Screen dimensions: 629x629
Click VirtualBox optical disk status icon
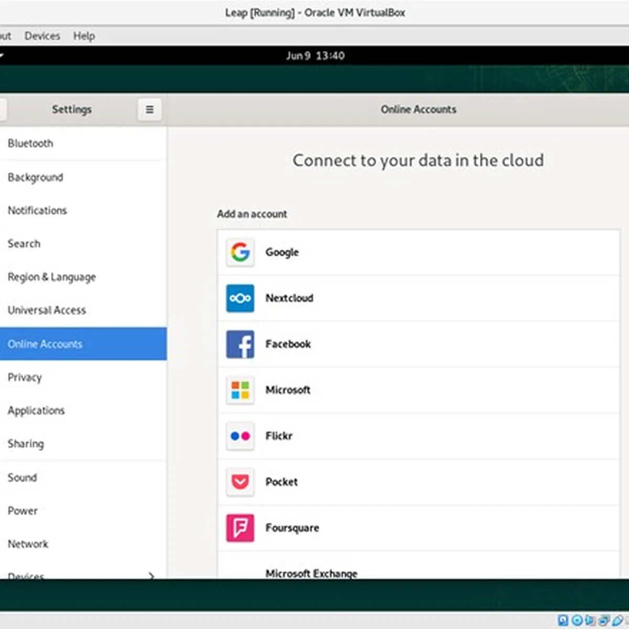click(x=577, y=621)
